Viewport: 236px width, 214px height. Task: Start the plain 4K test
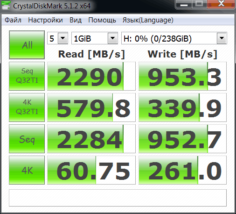[27, 170]
